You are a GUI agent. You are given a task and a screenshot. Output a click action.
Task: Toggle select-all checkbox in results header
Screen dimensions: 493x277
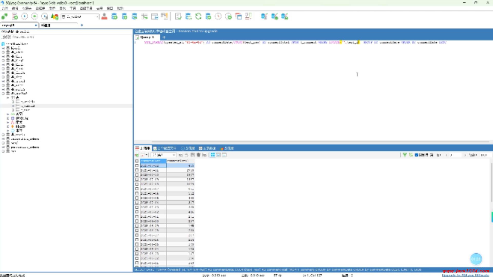click(x=137, y=161)
